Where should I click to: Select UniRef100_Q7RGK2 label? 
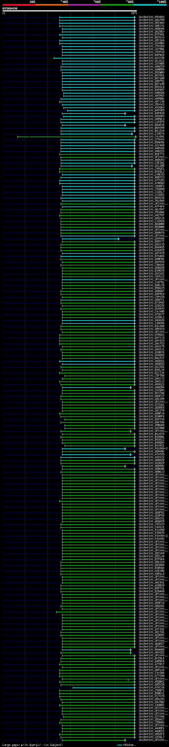tap(152, 335)
